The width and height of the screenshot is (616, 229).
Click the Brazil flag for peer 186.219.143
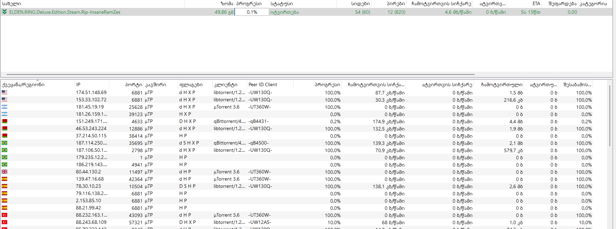pos(4,164)
